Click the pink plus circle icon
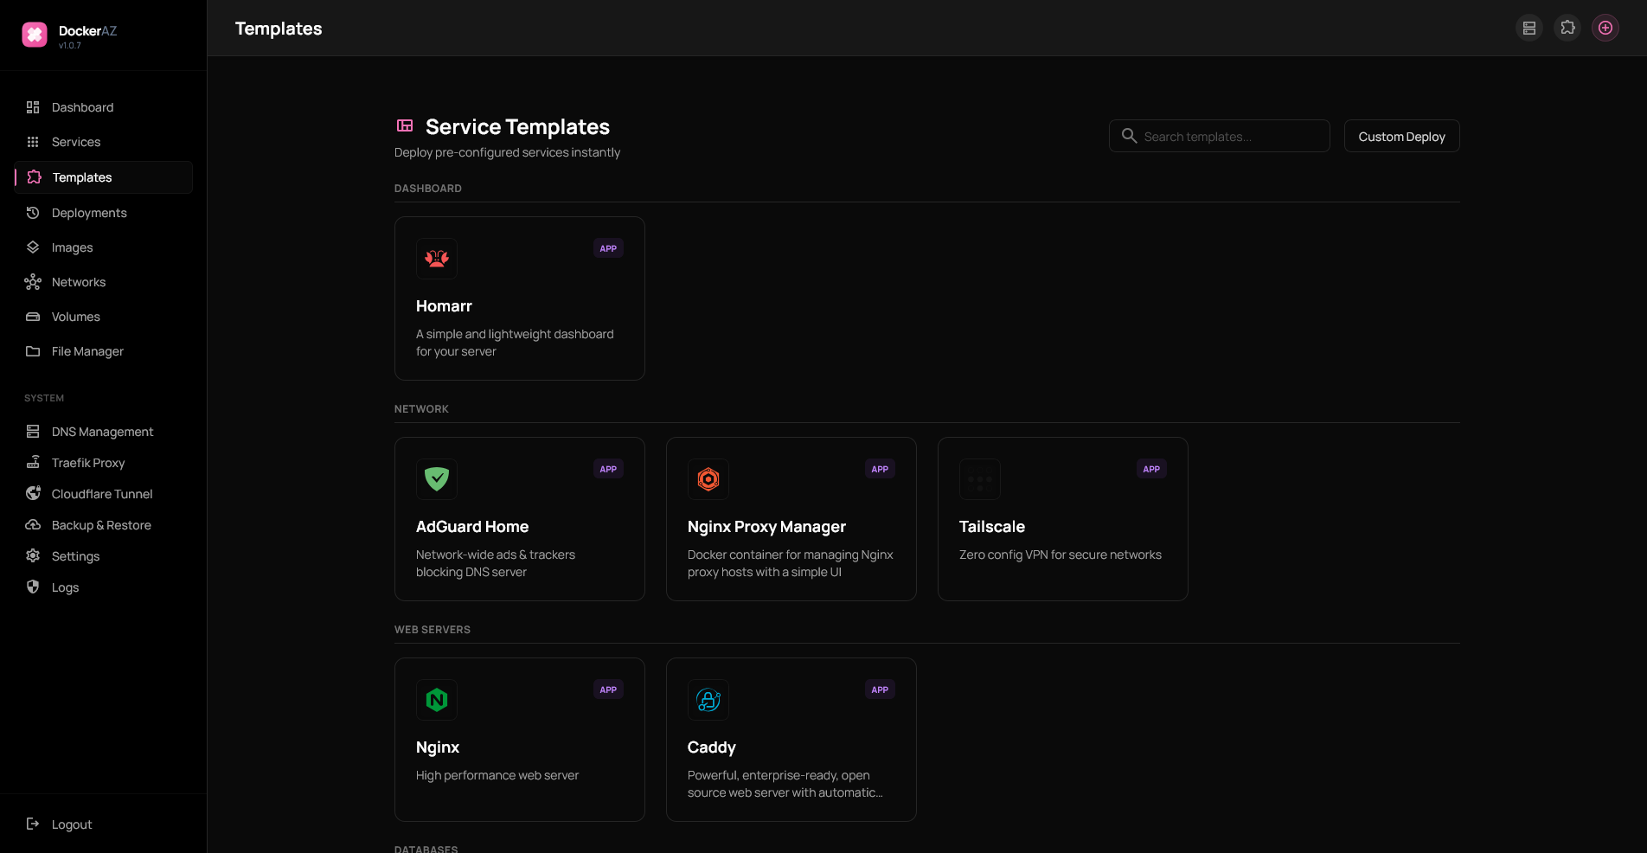 [x=1605, y=29]
